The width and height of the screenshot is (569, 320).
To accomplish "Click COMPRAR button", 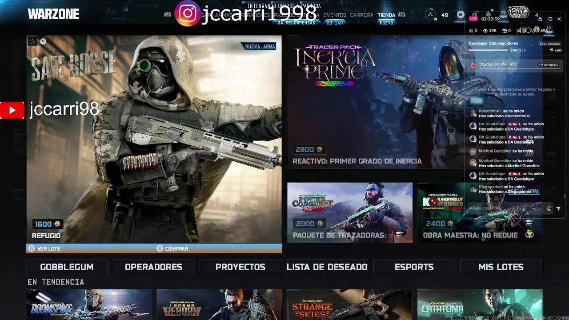I will 218,248.
